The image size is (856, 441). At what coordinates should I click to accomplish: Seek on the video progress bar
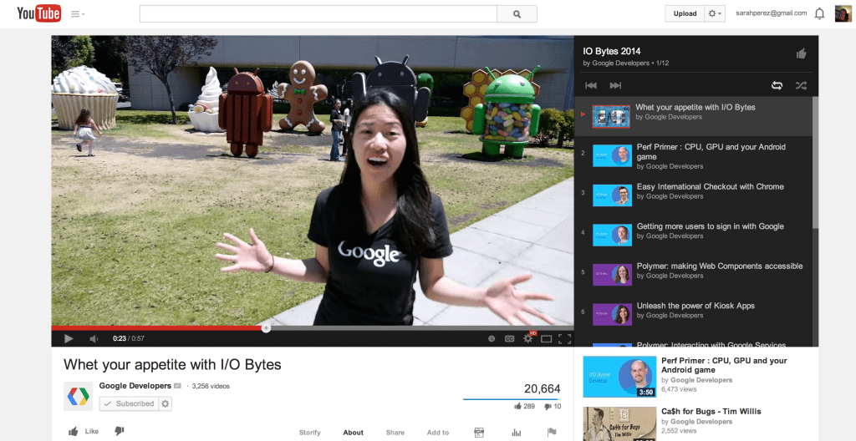pos(313,328)
